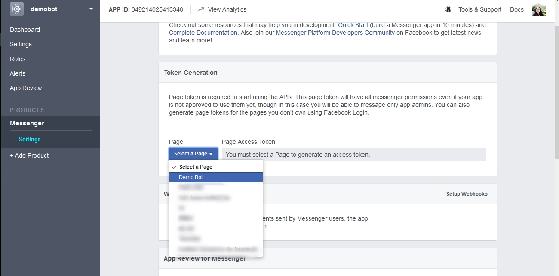The width and height of the screenshot is (559, 276).
Task: Click the Page Access Token field
Action: point(354,155)
